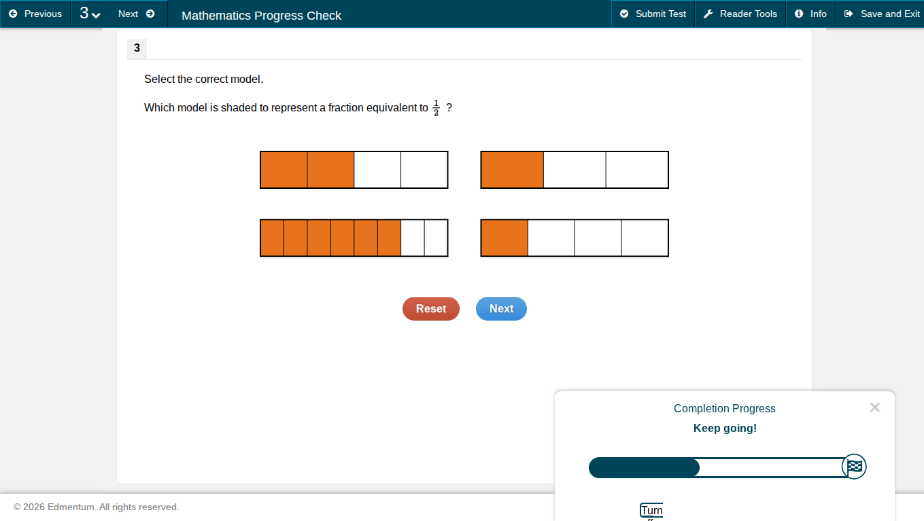Click the Turn off link in the popup
This screenshot has height=521, width=924.
pyautogui.click(x=651, y=510)
